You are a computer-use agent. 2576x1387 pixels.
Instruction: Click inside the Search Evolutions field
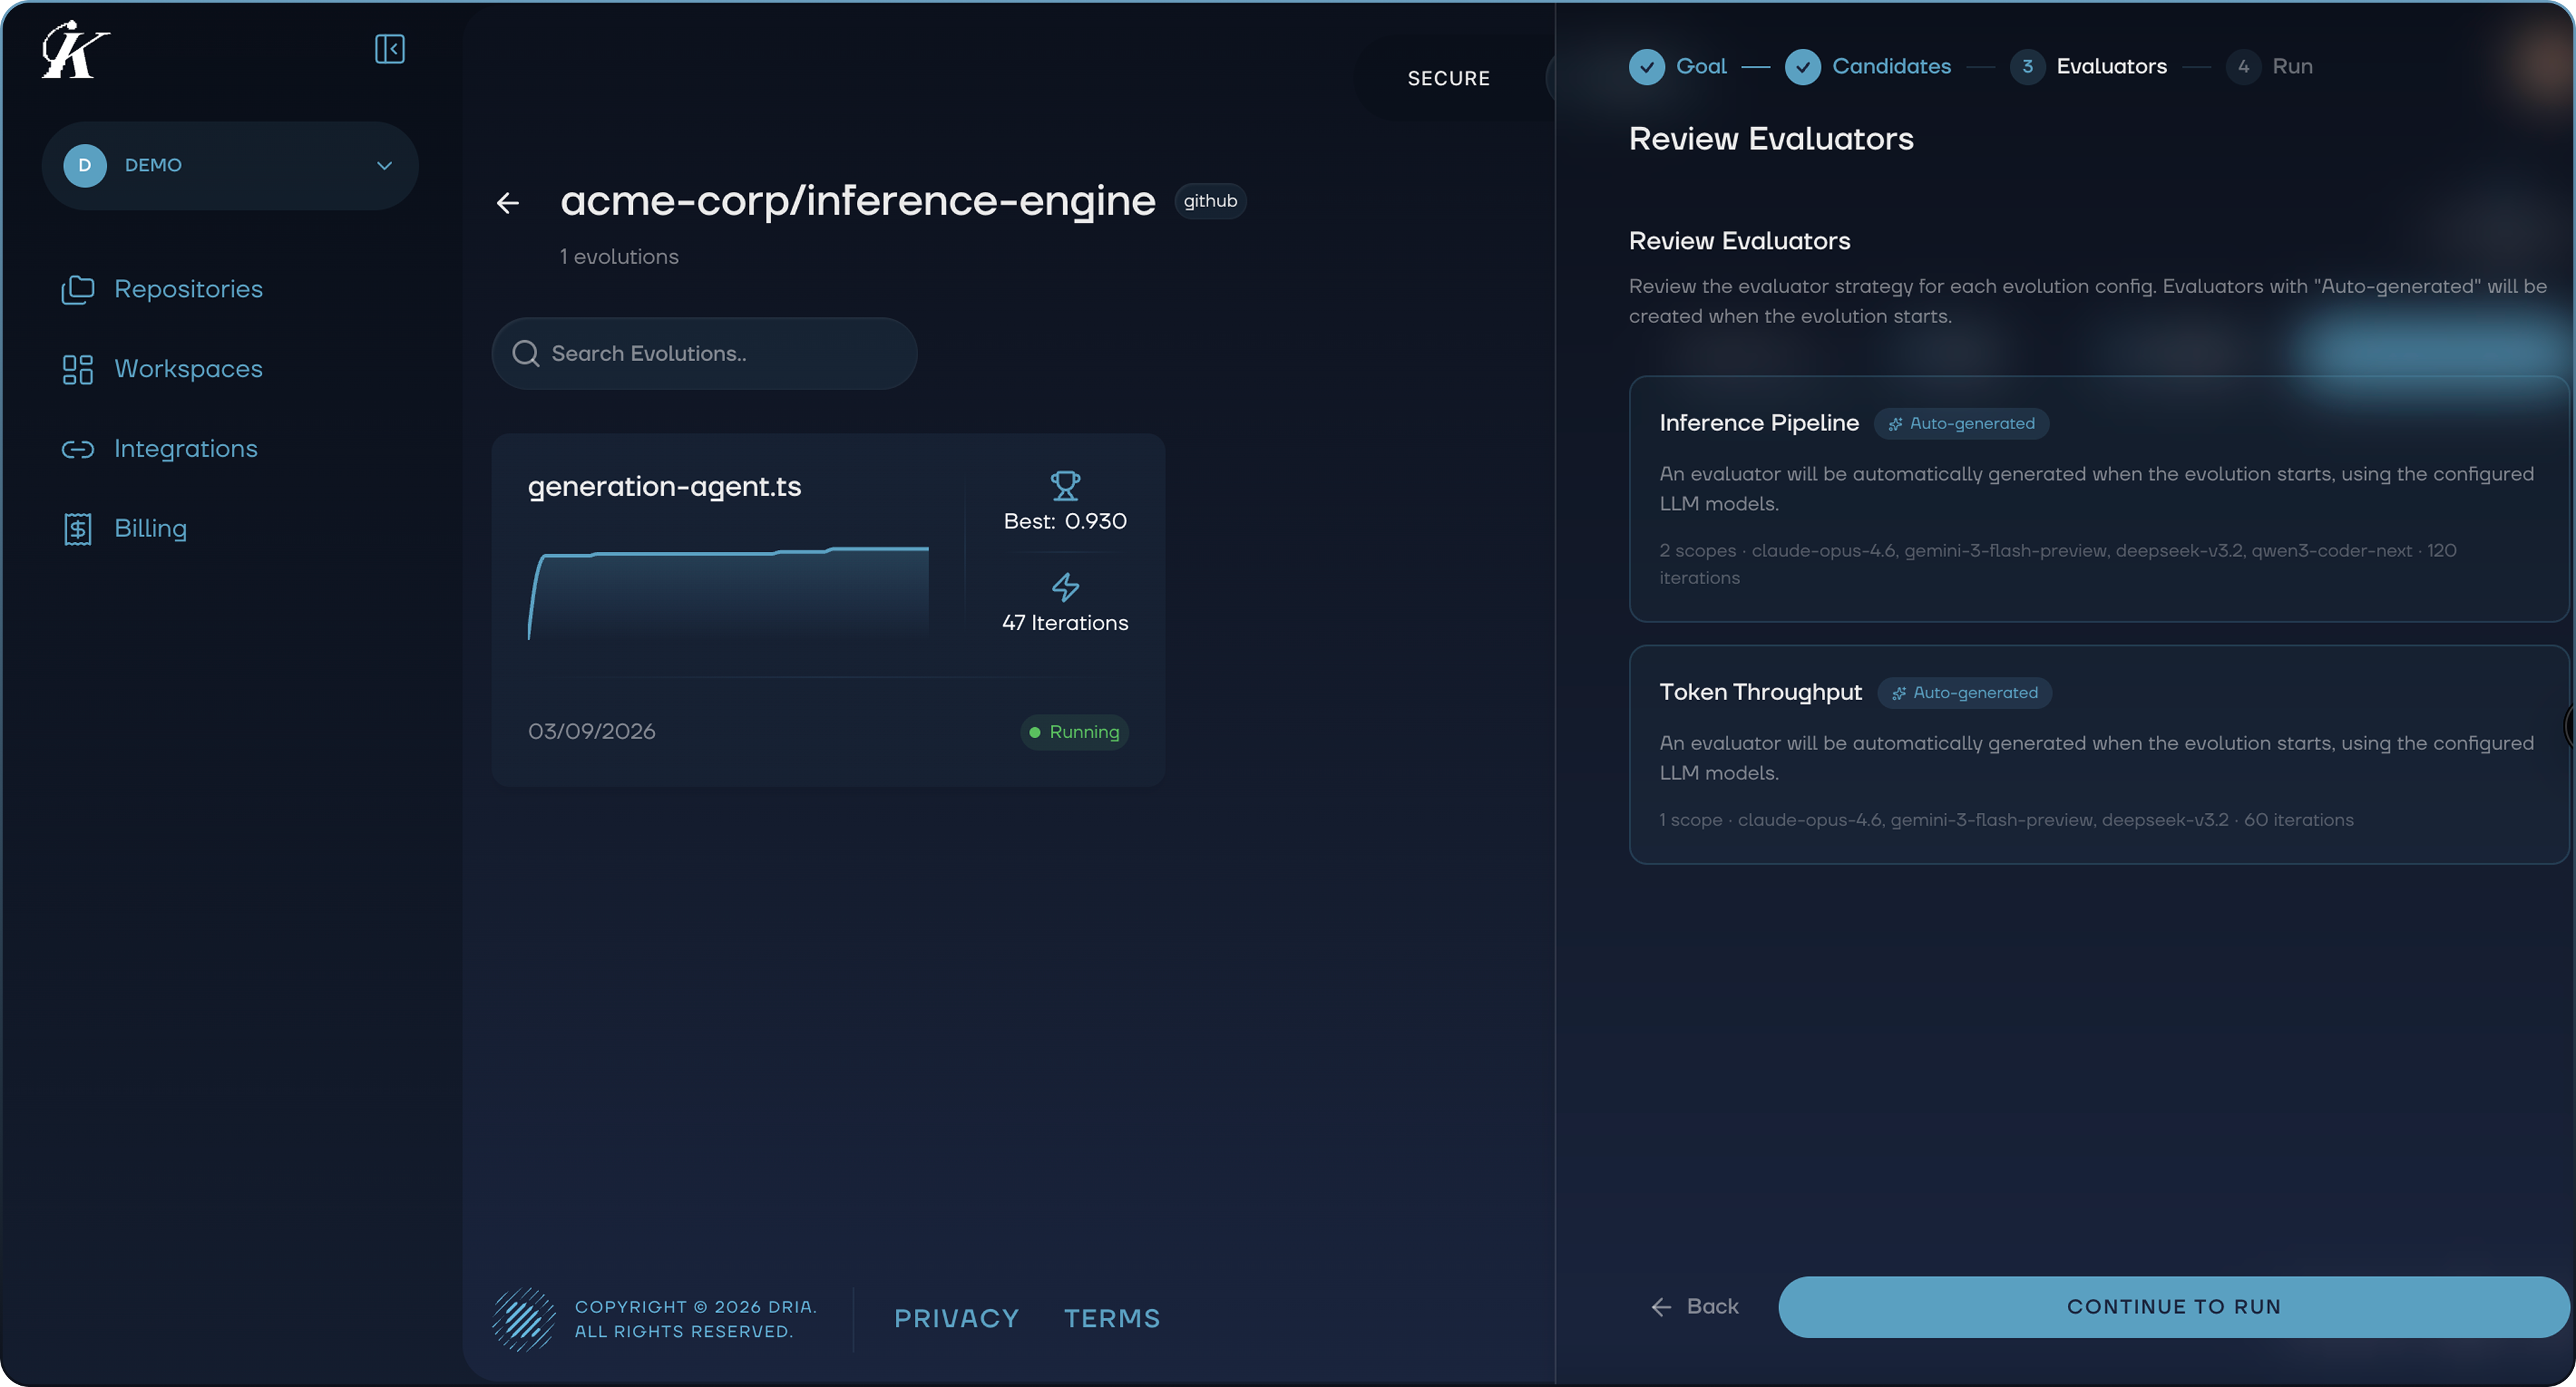700,353
